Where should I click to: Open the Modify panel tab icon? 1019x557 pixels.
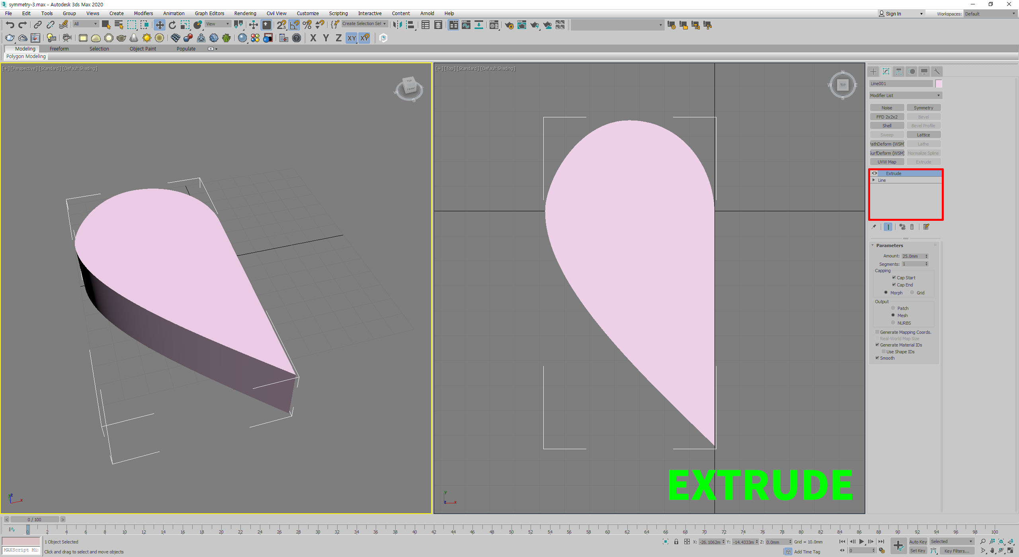coord(886,72)
